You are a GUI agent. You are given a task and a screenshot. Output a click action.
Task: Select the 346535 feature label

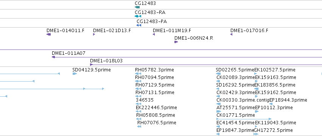point(145,100)
